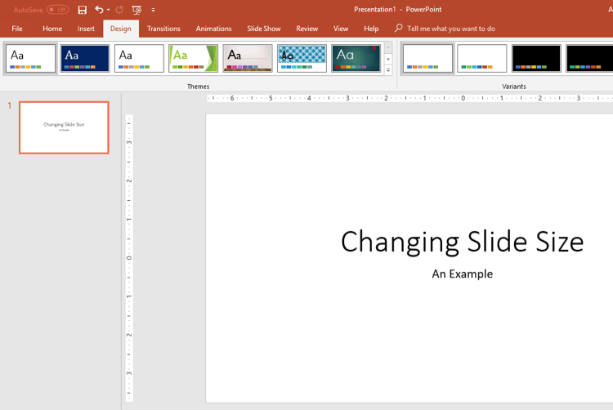Click the Save icon in the Quick Access Toolbar
The image size is (613, 410).
(82, 10)
